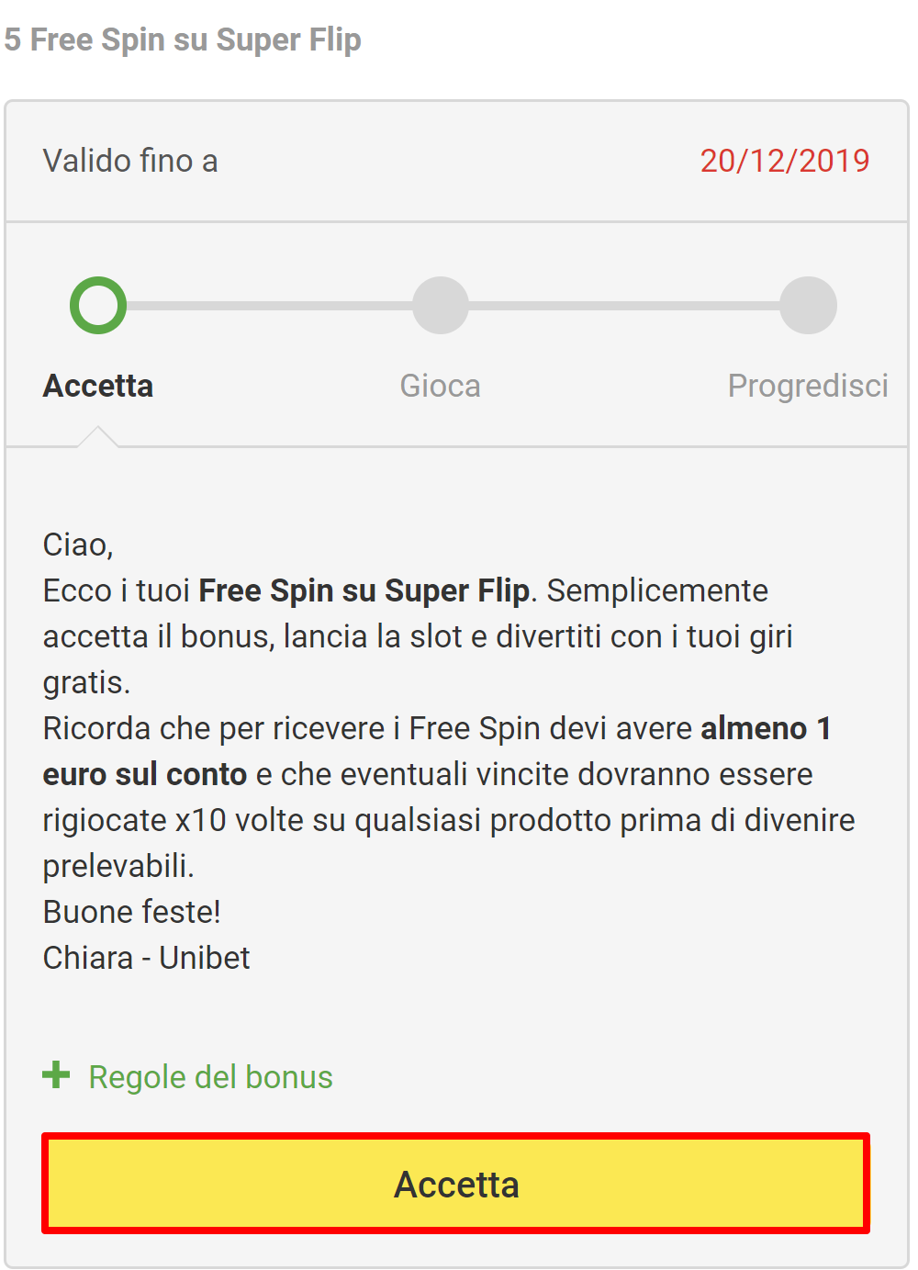
Task: Click the Valido fino a label
Action: 130,161
